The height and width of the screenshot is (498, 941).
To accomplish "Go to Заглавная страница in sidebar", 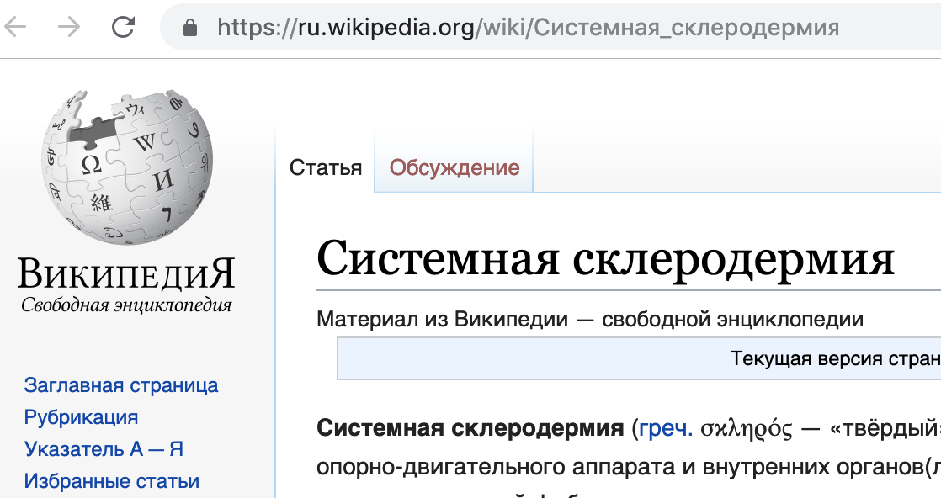I will (121, 385).
